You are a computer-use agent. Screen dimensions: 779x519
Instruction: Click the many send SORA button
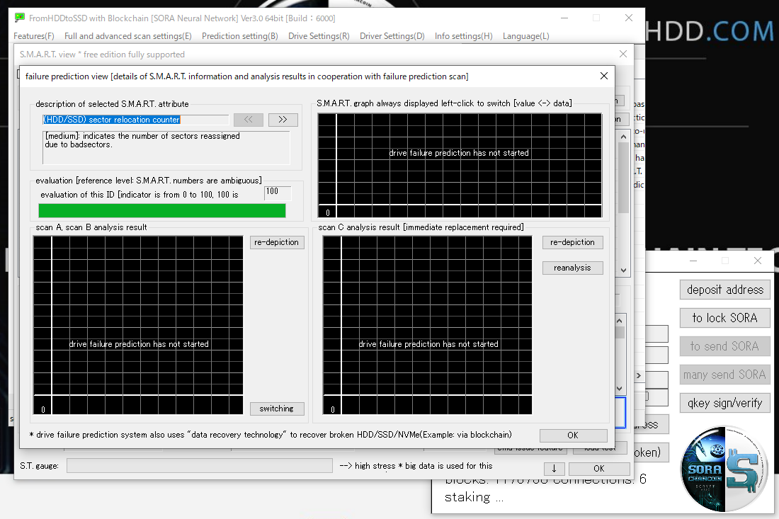(725, 375)
